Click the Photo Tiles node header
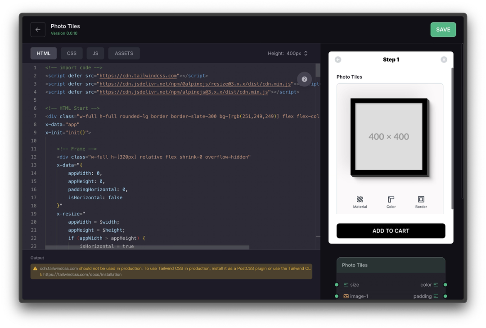The width and height of the screenshot is (486, 328). (x=391, y=265)
